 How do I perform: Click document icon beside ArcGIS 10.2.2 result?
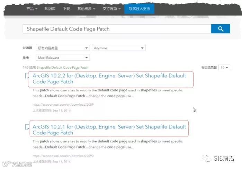[27, 75]
